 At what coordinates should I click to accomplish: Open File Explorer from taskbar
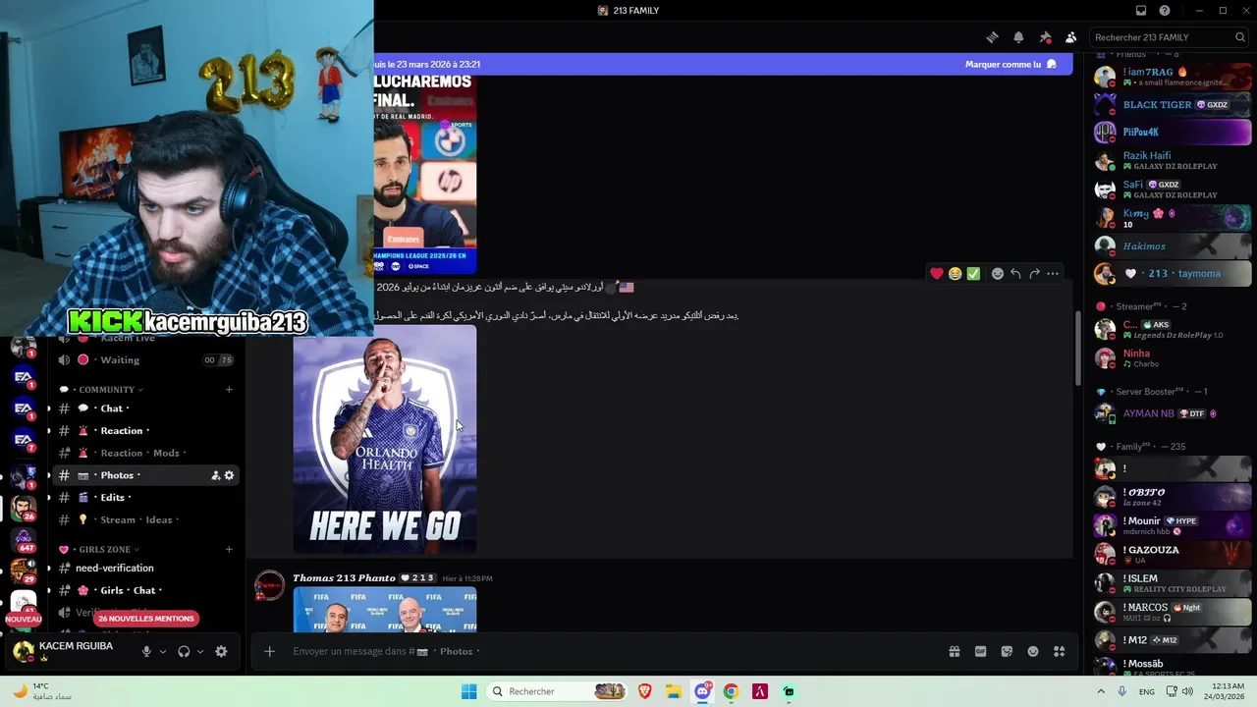pyautogui.click(x=674, y=691)
